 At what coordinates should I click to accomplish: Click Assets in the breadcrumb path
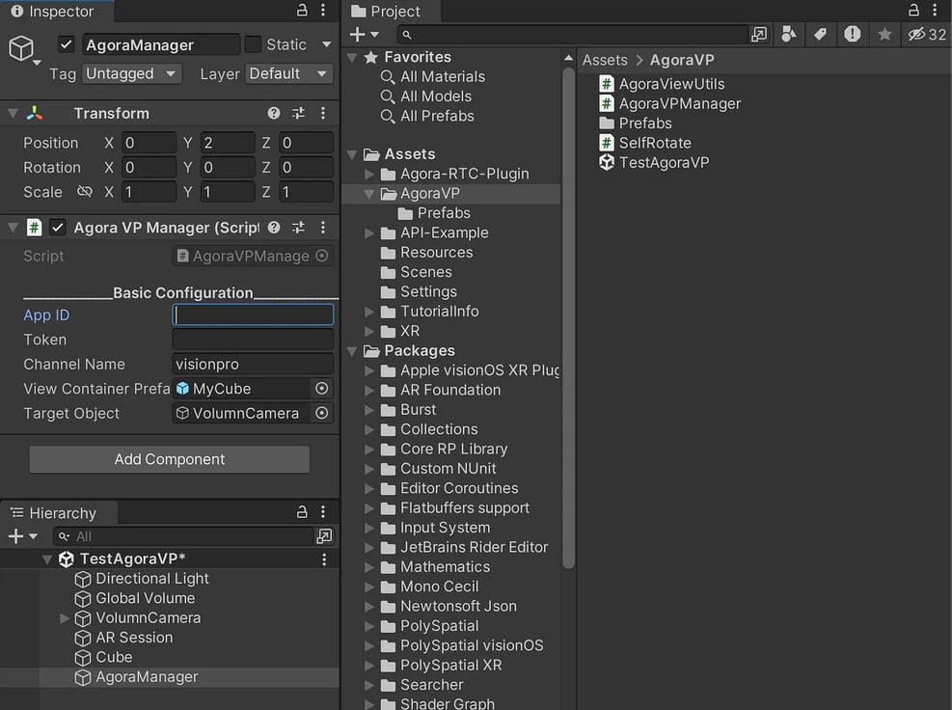604,60
